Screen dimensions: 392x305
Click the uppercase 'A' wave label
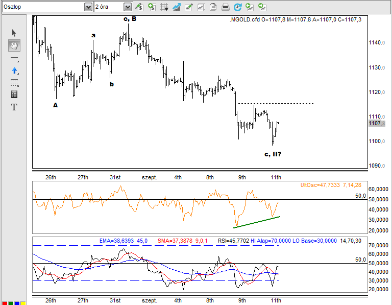(x=55, y=105)
